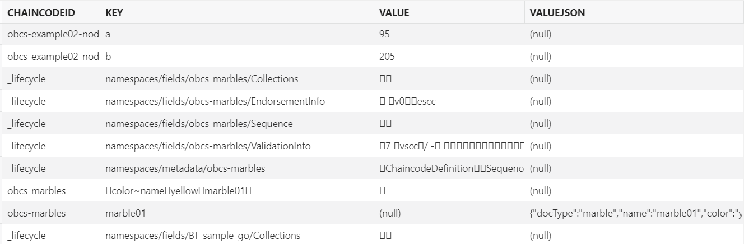
Task: Select the VALUEJSON column header
Action: pos(557,13)
